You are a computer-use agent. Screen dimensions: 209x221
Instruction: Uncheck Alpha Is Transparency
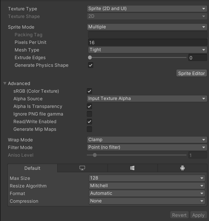89,106
